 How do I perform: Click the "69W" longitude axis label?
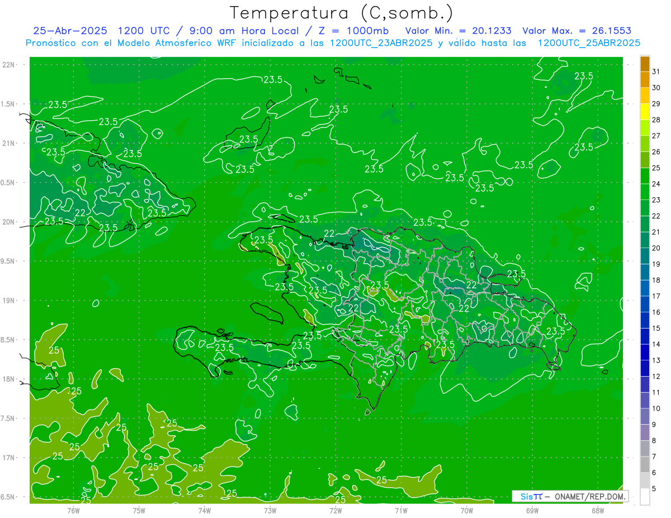pyautogui.click(x=532, y=510)
